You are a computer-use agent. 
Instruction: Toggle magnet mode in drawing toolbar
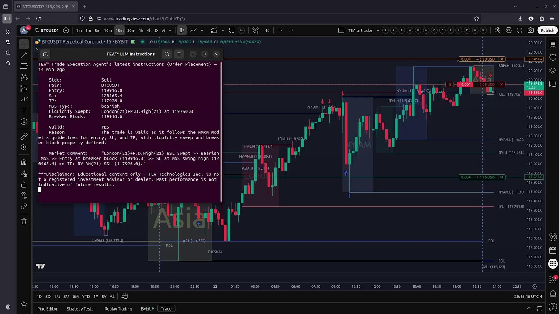[24, 162]
